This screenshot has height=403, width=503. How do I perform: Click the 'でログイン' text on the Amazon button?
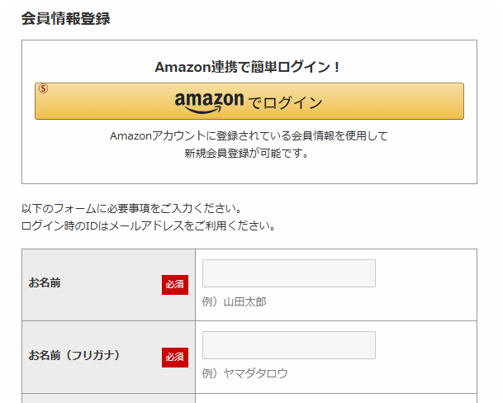(286, 103)
